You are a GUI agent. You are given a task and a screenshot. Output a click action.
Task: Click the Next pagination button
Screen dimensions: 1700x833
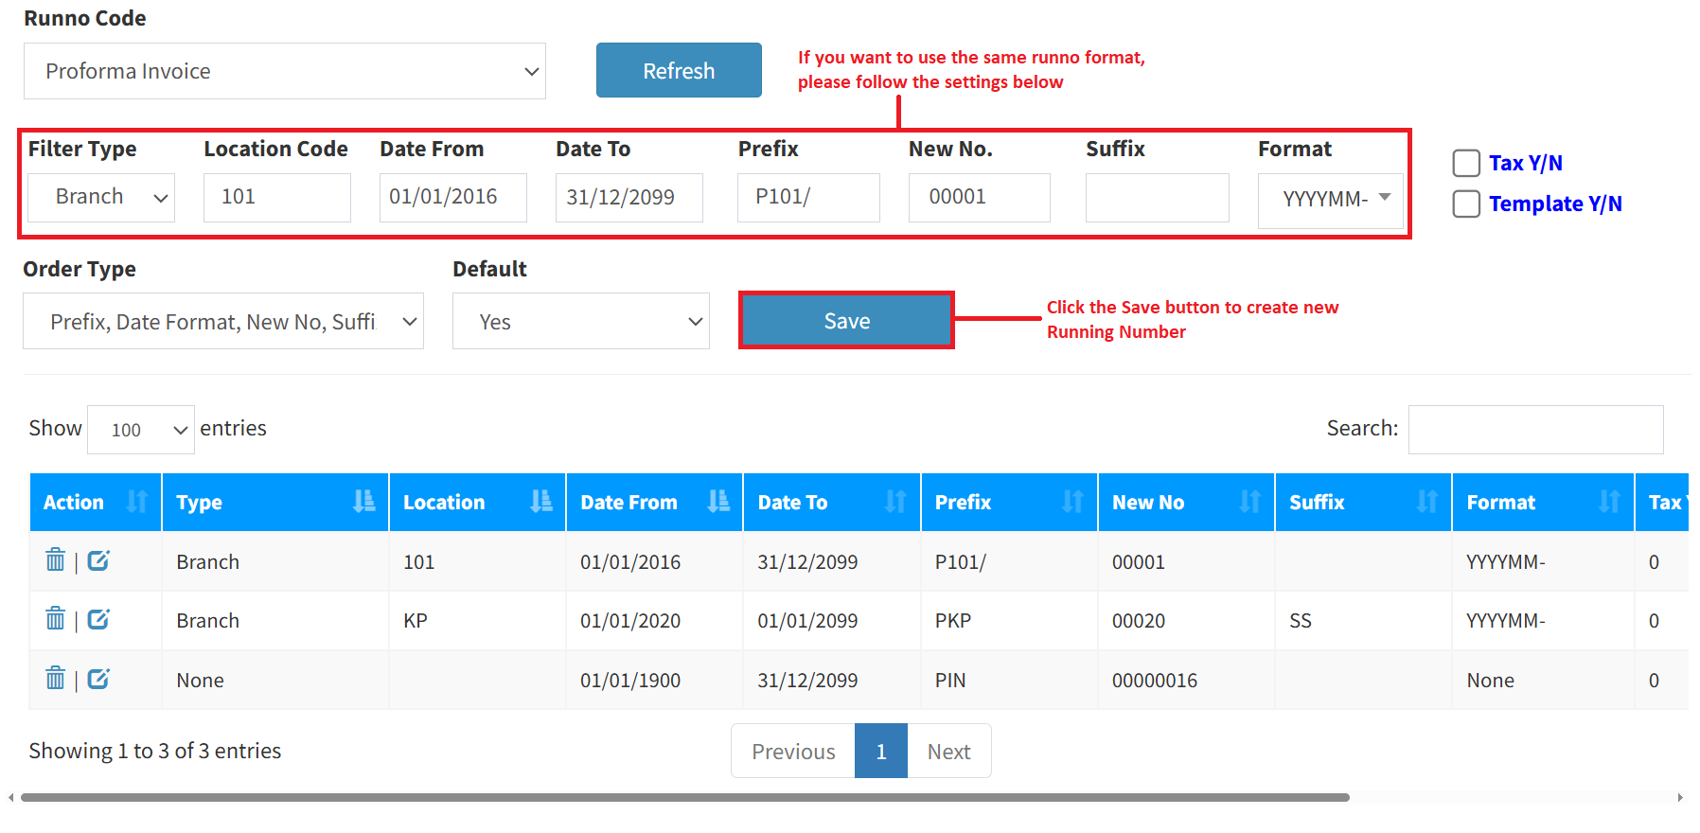tap(948, 752)
